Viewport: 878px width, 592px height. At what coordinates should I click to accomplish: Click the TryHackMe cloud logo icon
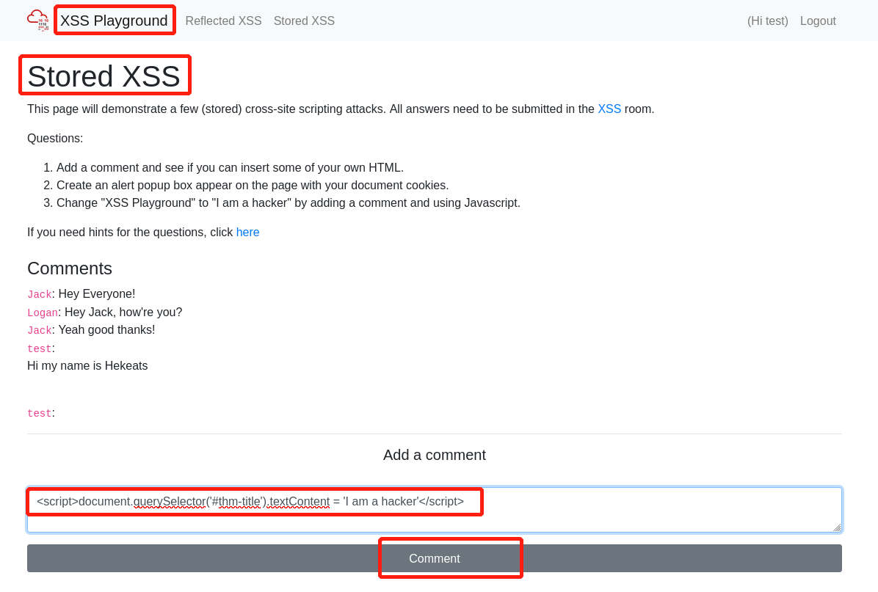38,20
